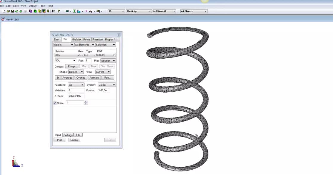Save the current project
Viewport: 333px width, 175px height.
pos(13,11)
